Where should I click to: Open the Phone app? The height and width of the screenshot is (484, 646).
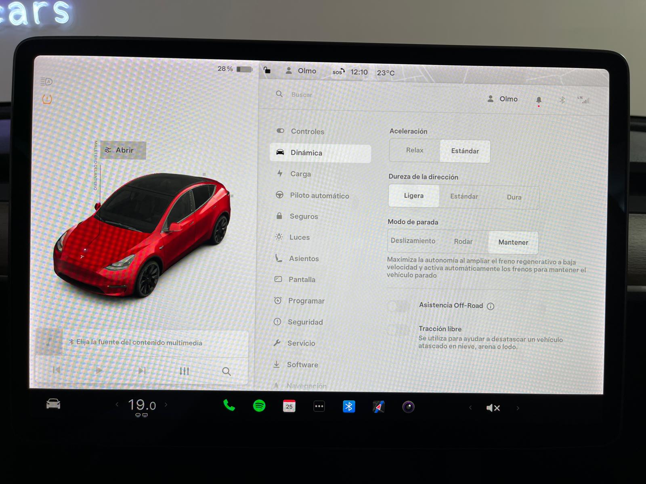pyautogui.click(x=229, y=405)
